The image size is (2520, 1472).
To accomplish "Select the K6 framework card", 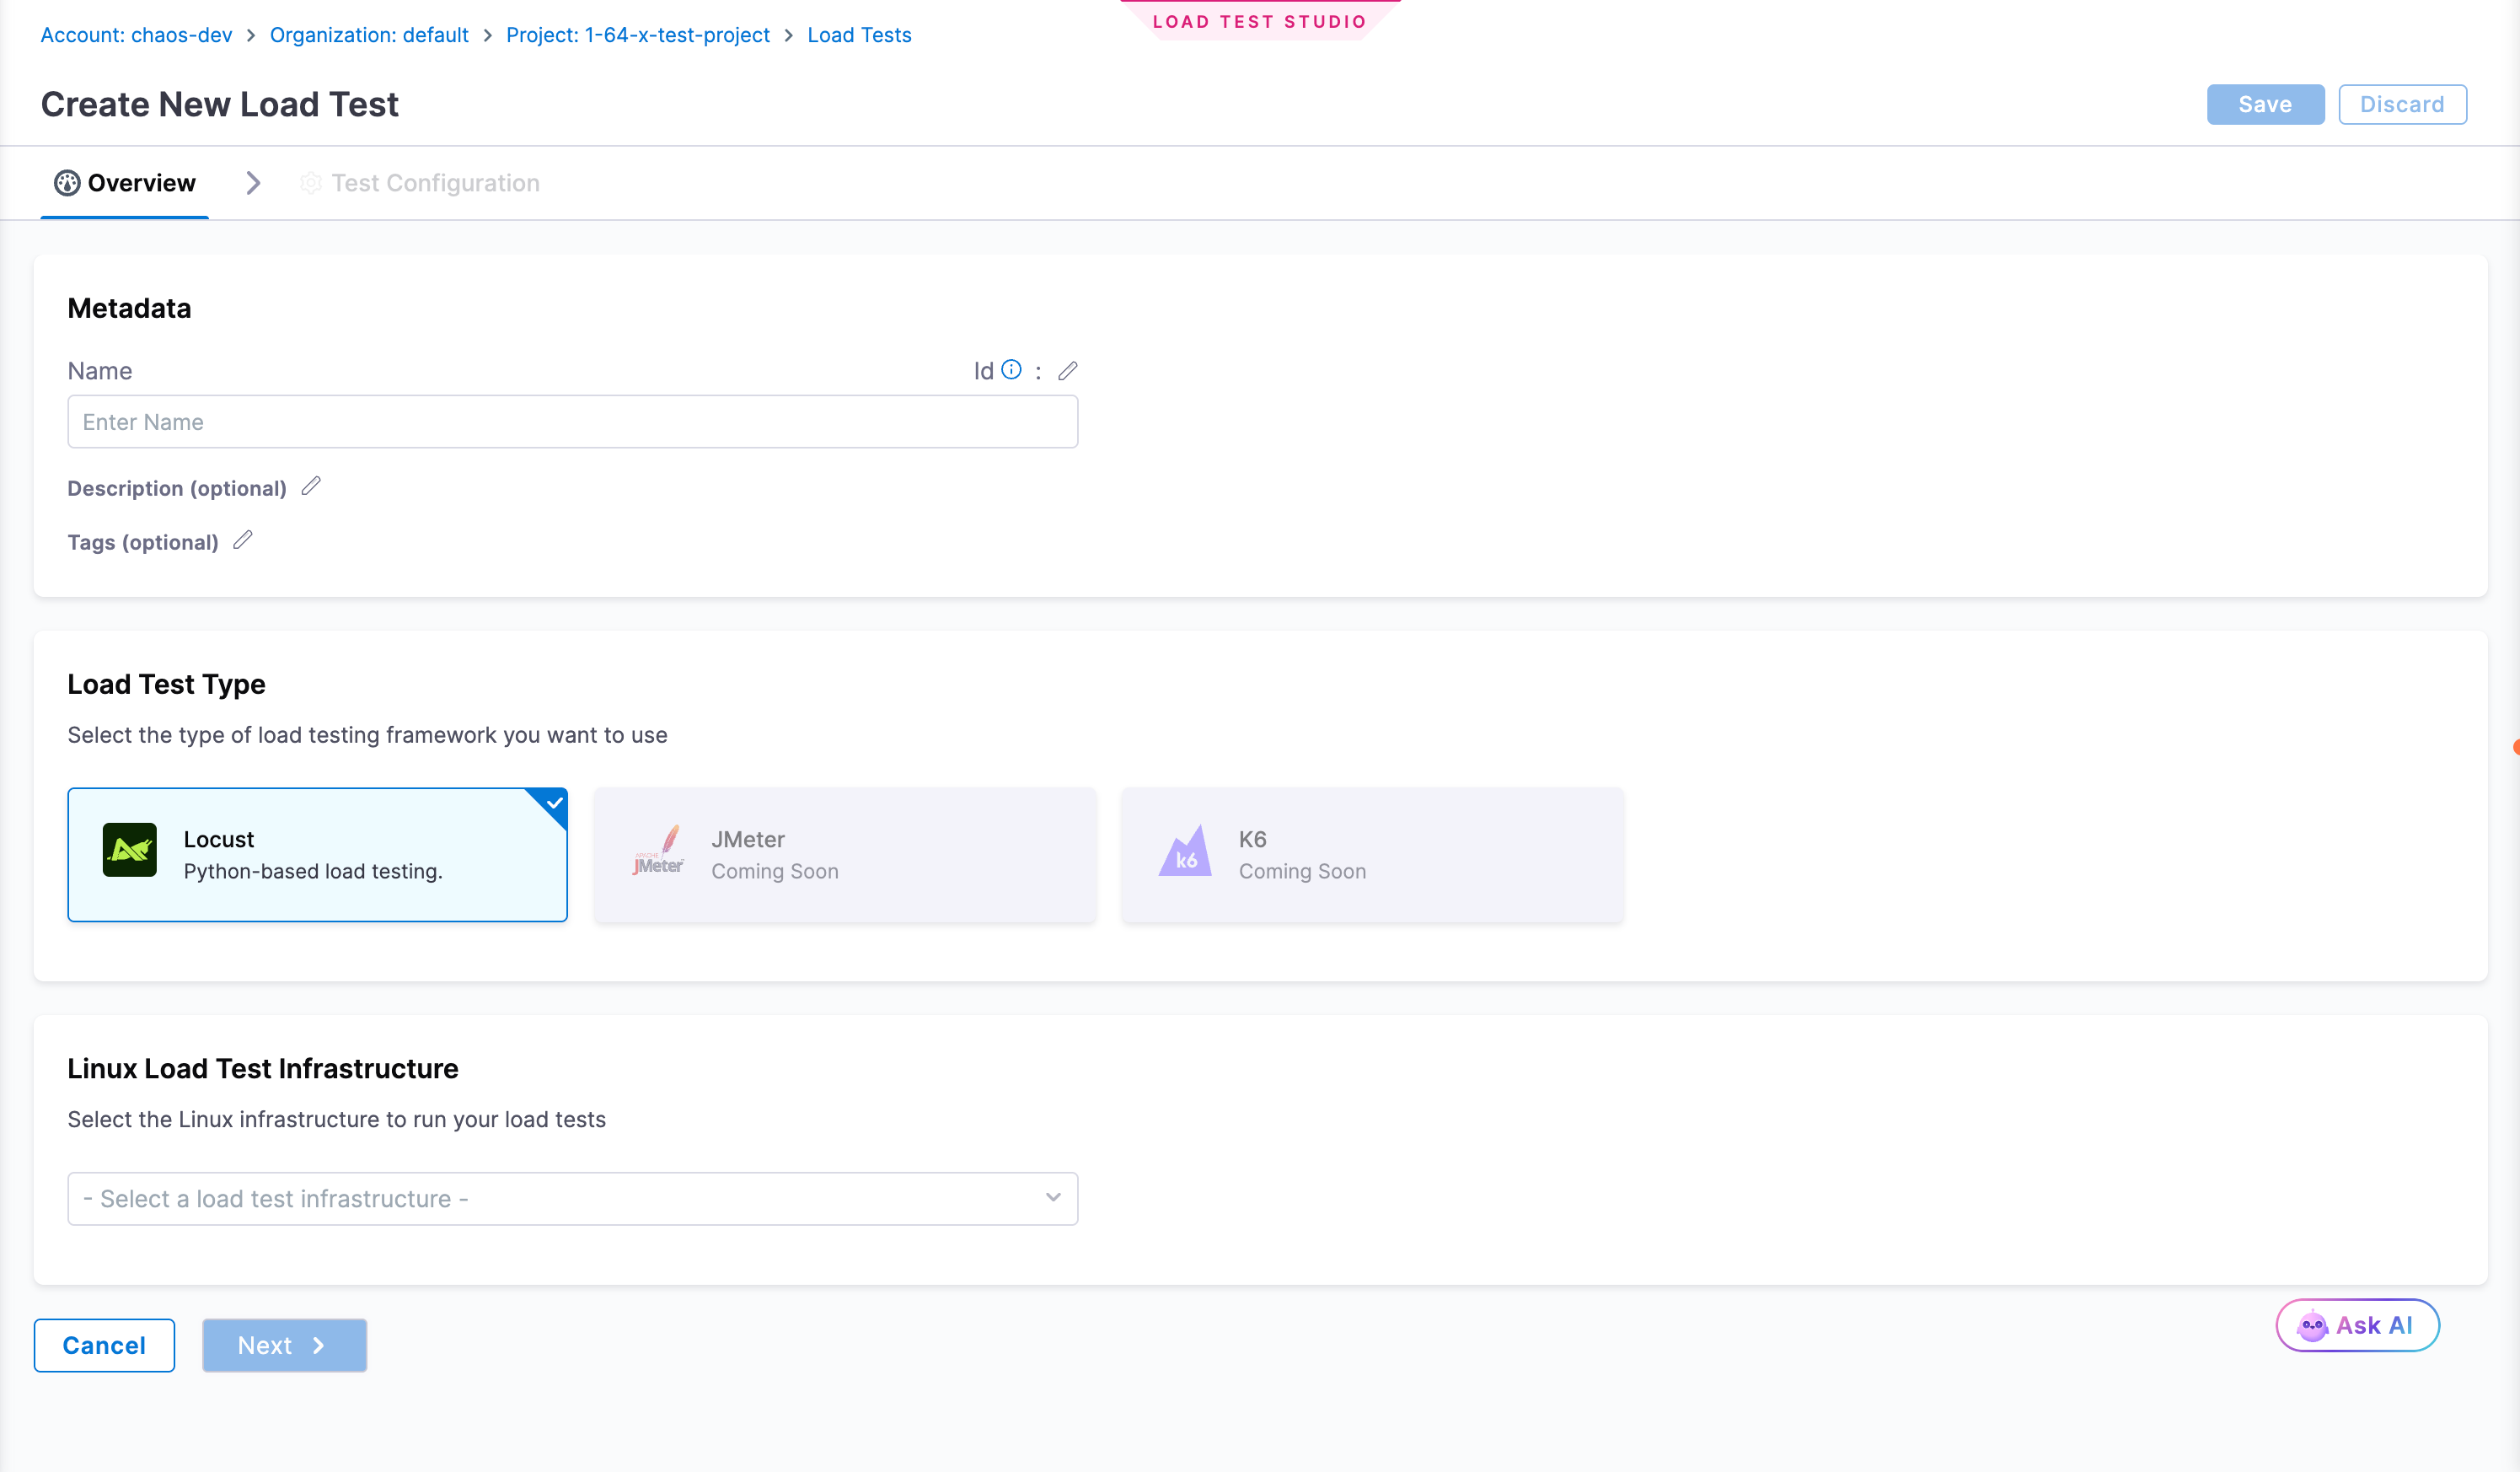I will pos(1371,855).
